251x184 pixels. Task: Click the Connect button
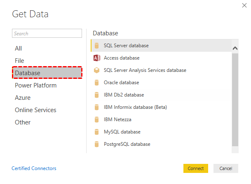pyautogui.click(x=196, y=168)
